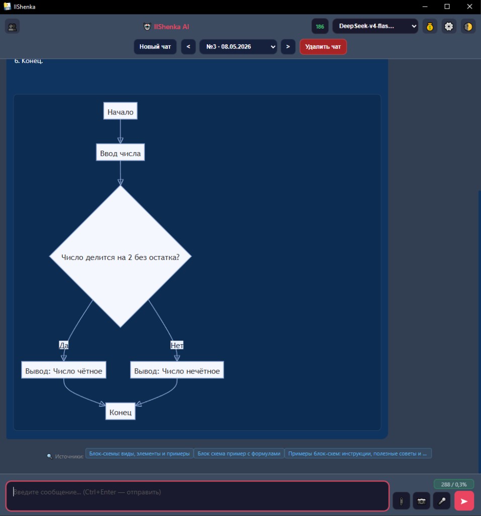Minimize the IIShenka window
481x516 pixels.
pyautogui.click(x=425, y=7)
